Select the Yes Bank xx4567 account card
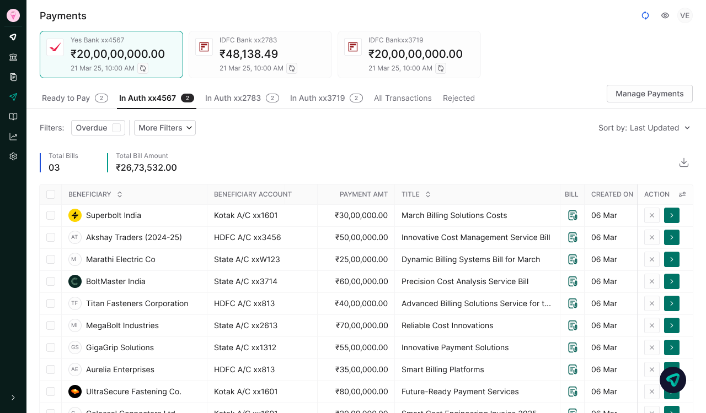 (111, 54)
